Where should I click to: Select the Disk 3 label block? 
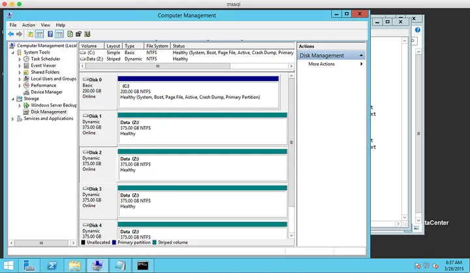point(99,201)
